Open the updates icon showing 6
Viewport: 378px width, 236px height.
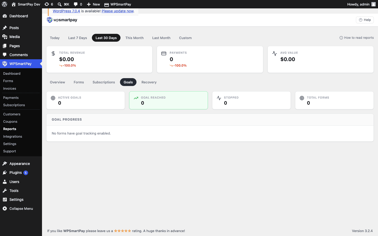point(47,4)
